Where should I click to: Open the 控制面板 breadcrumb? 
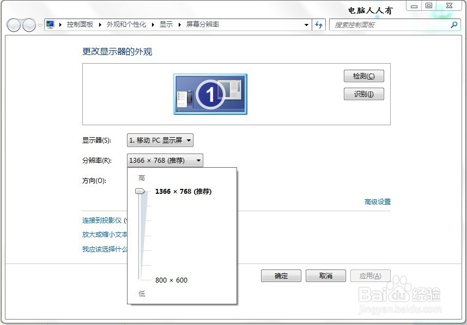(80, 24)
